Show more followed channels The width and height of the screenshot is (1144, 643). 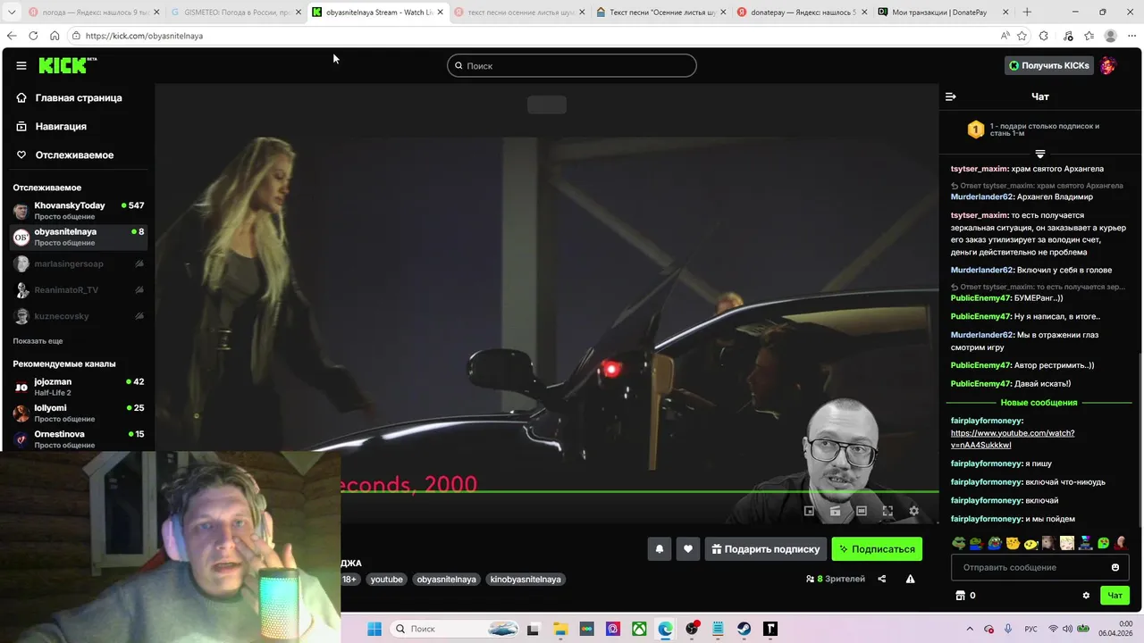38,341
